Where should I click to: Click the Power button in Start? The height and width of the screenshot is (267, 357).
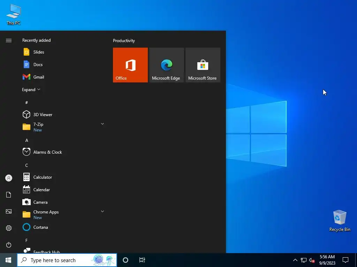click(x=9, y=245)
